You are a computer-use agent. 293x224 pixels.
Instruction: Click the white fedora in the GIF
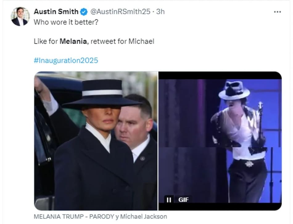pyautogui.click(x=234, y=90)
